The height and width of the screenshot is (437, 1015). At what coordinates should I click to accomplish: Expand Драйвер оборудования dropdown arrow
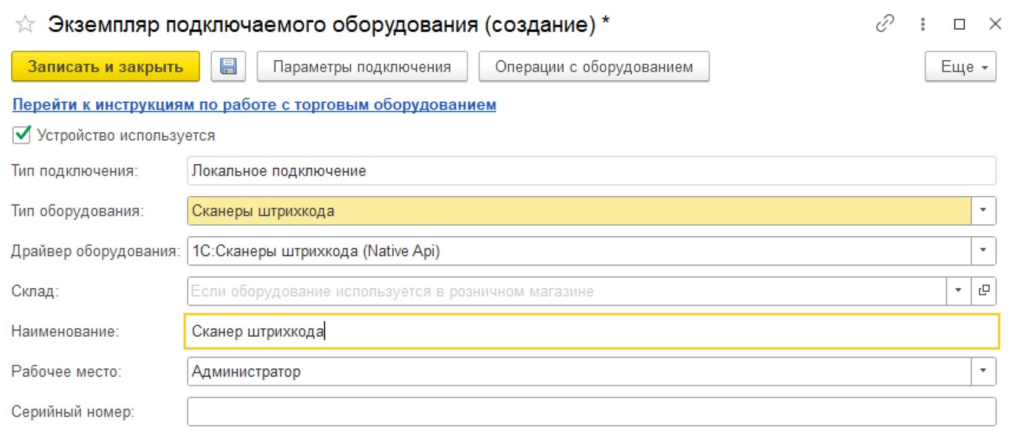pos(983,250)
